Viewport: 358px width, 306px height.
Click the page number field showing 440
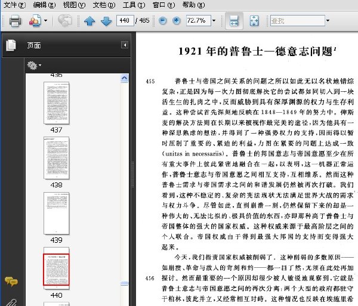click(125, 21)
